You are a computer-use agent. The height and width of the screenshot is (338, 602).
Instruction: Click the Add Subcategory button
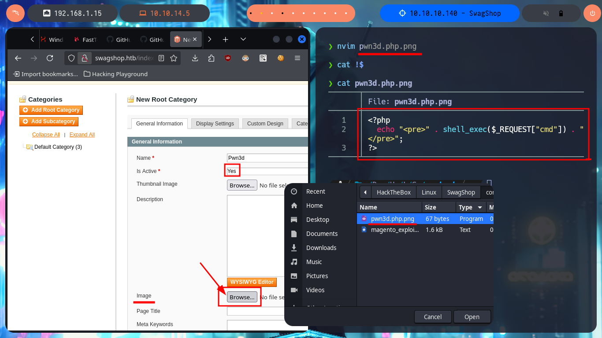[49, 121]
